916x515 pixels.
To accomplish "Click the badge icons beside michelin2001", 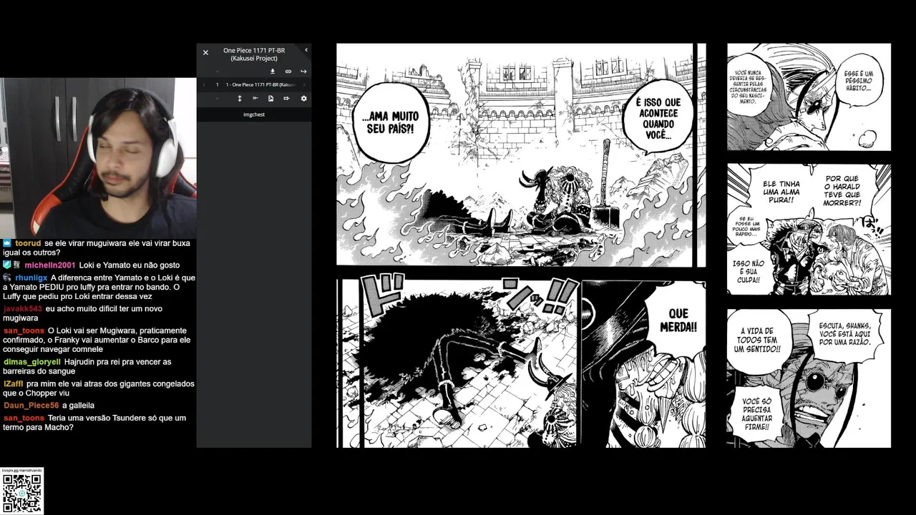I will [12, 265].
